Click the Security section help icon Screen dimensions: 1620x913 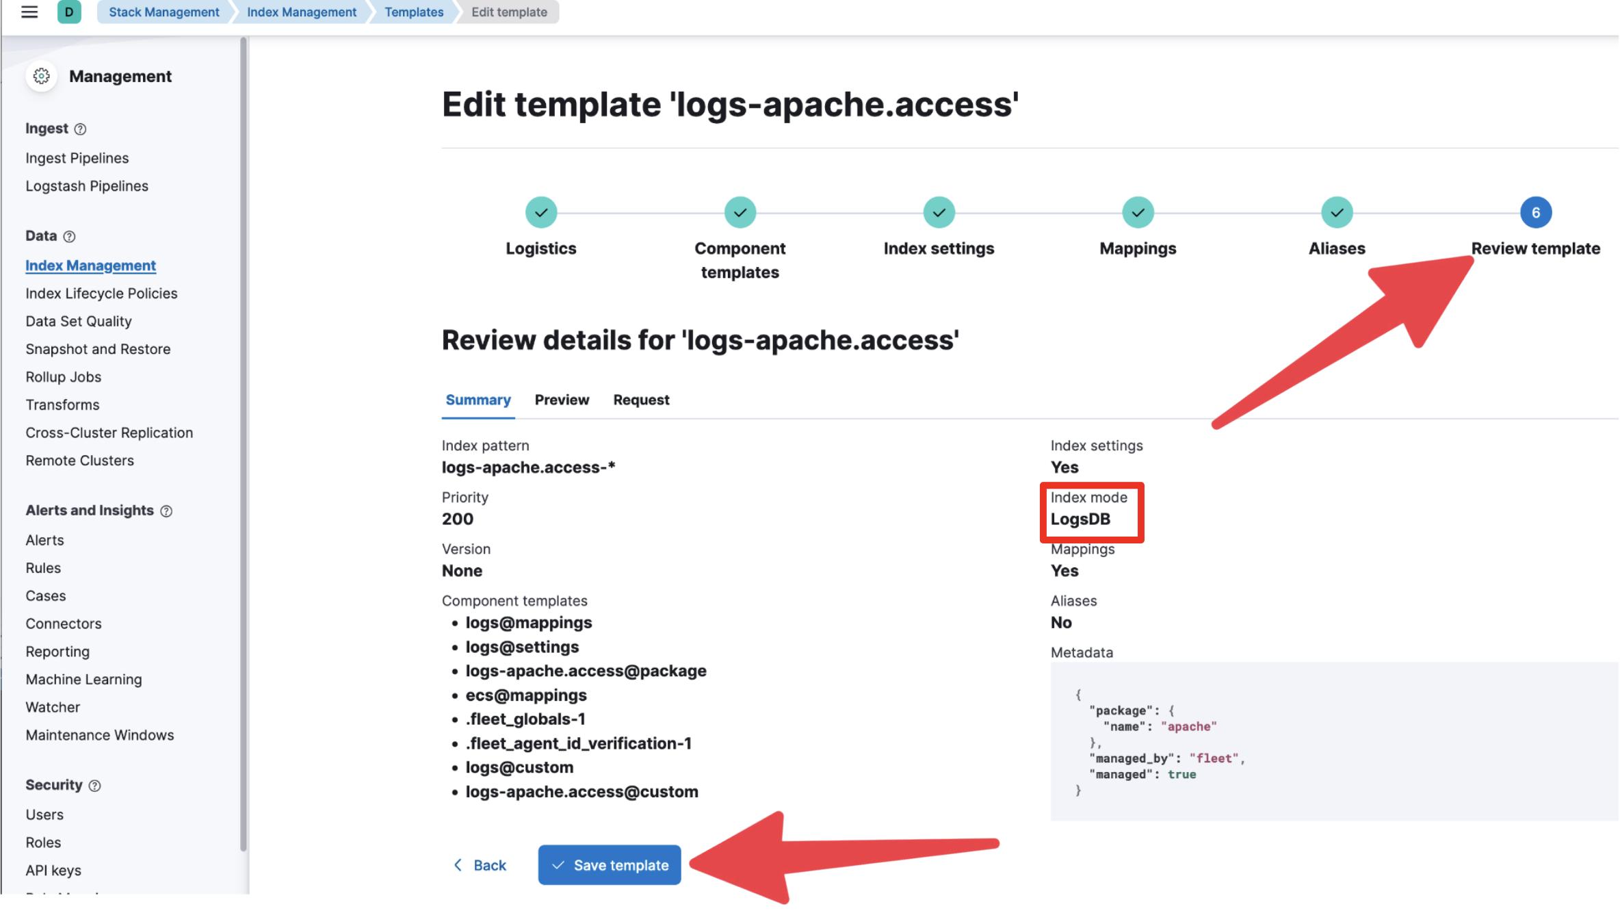[94, 785]
